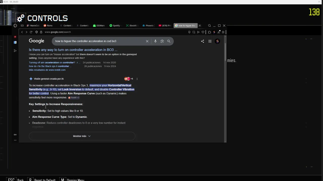Click the 'Reddit +2' source chip
Image resolution: width=323 pixels, height=181 pixels.
point(74,98)
